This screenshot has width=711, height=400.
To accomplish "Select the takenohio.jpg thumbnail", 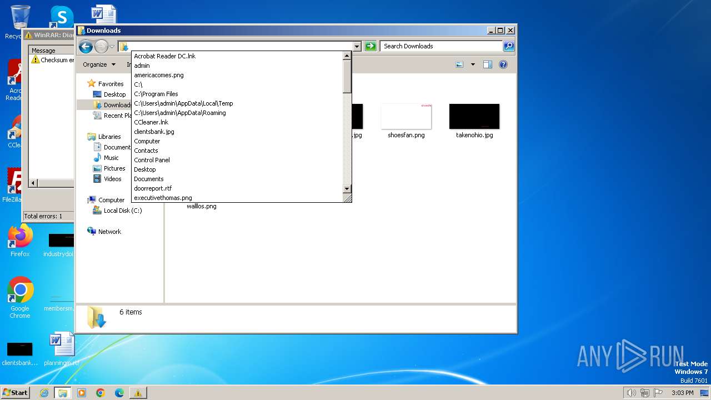I will [x=474, y=116].
